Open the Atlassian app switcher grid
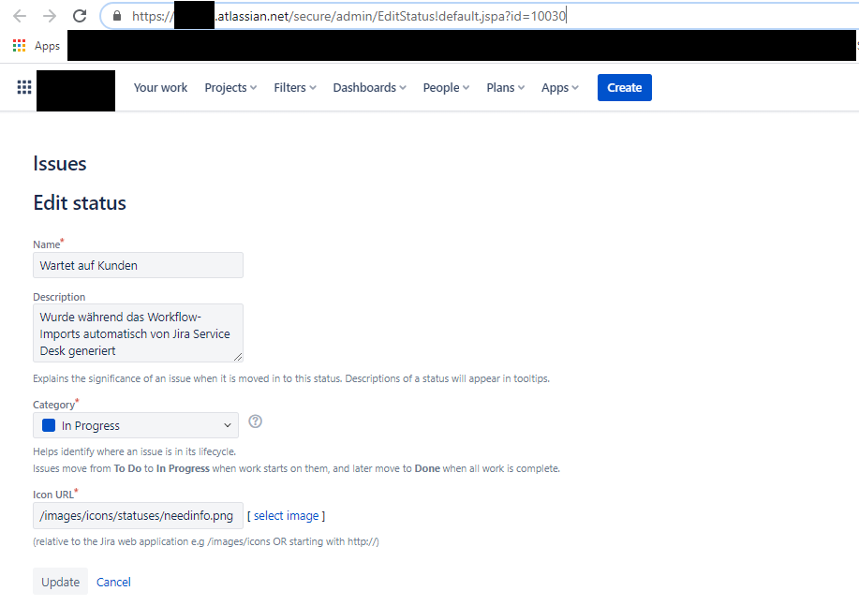Screen dimensions: 859x606 tap(24, 87)
